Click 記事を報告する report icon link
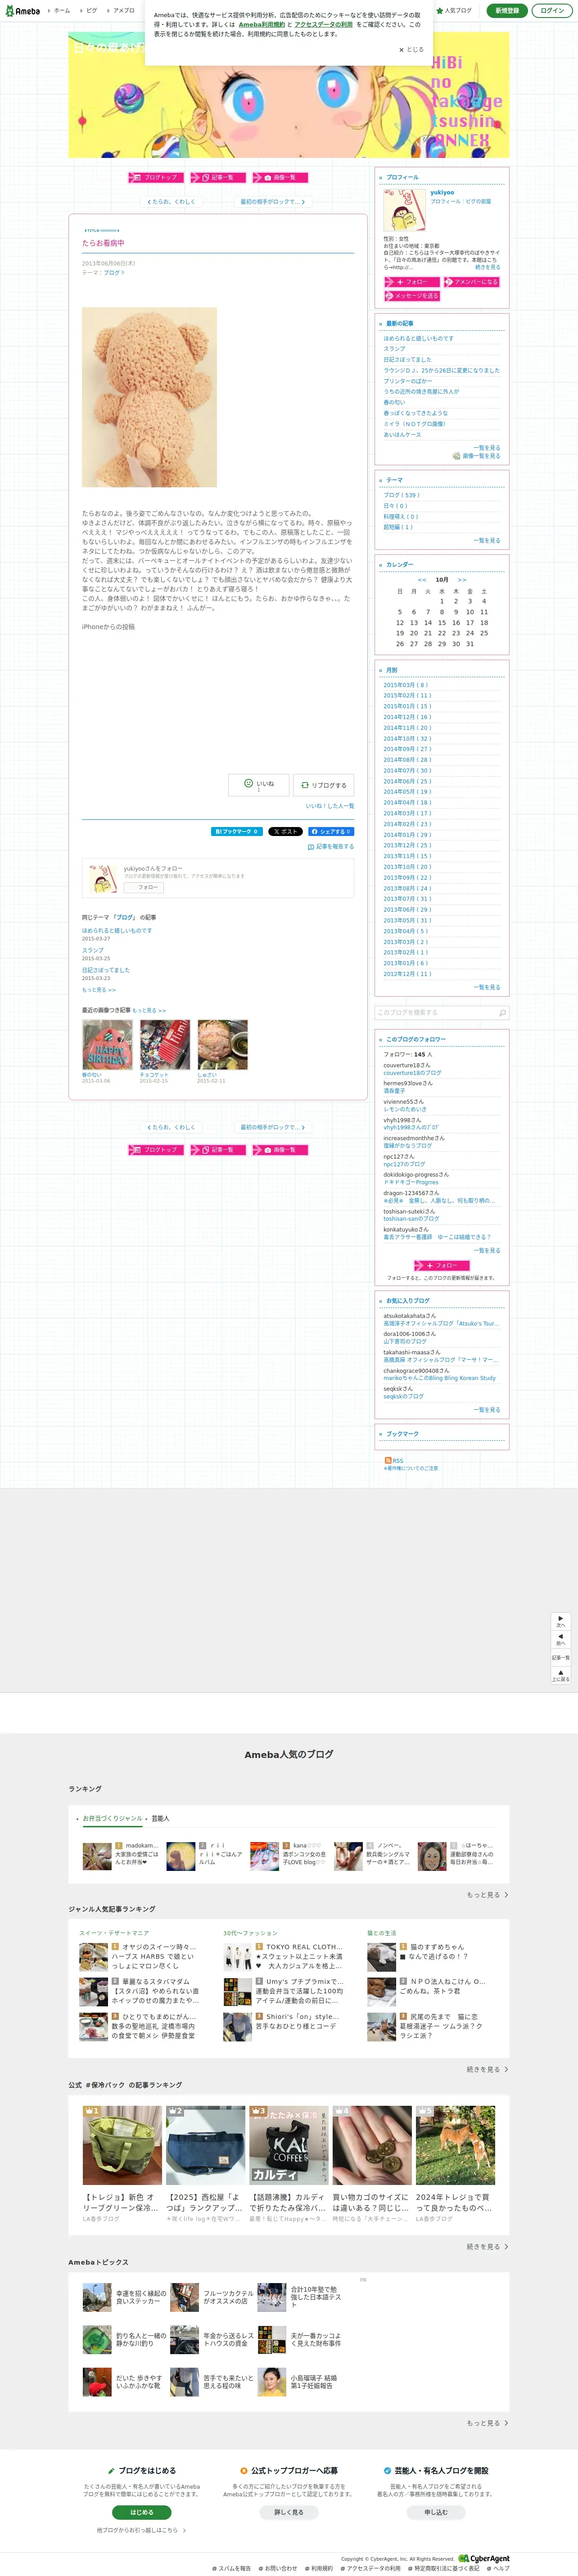This screenshot has height=2576, width=578. (x=331, y=846)
